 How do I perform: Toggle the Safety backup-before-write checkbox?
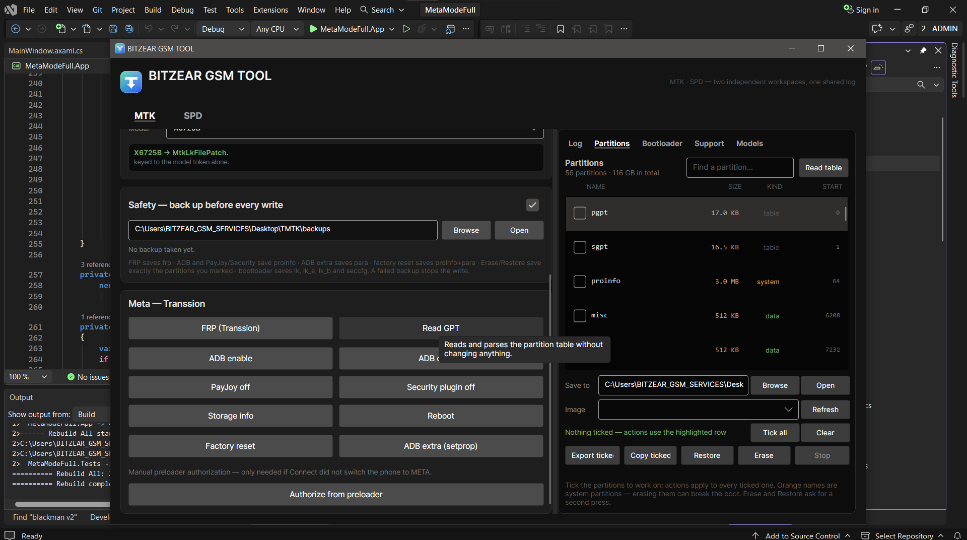(x=532, y=205)
